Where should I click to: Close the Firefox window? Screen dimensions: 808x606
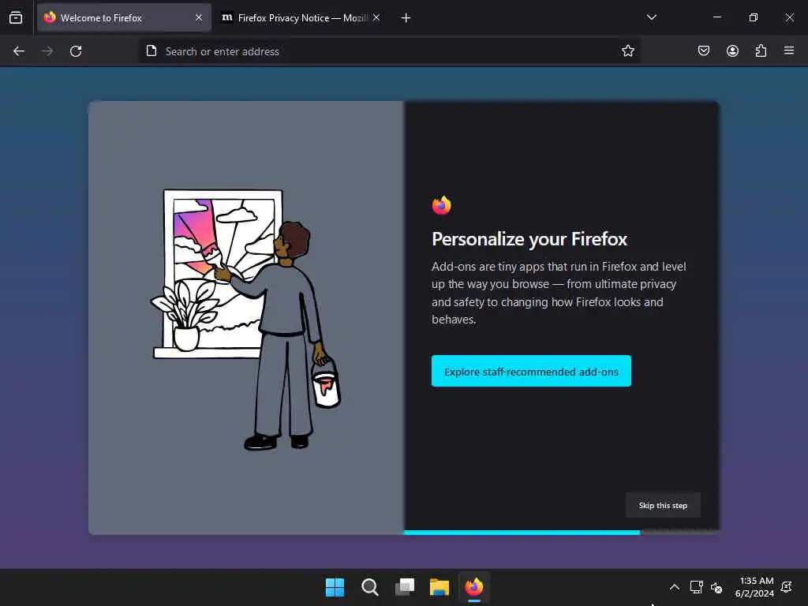(x=789, y=17)
